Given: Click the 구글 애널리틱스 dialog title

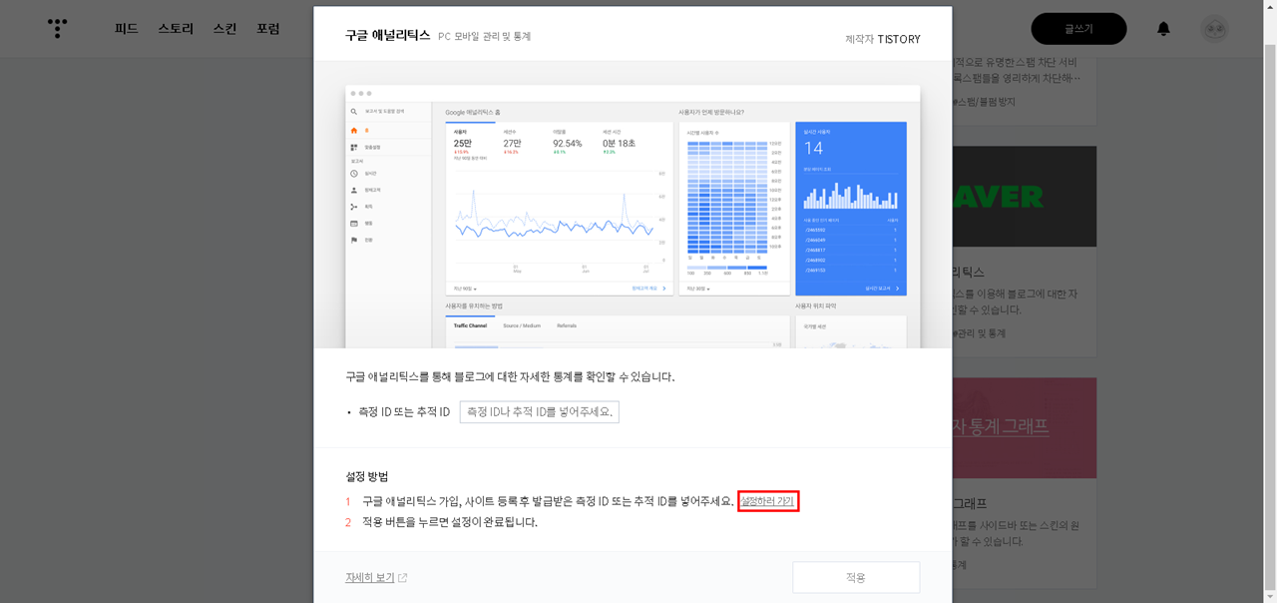Looking at the screenshot, I should click(388, 35).
